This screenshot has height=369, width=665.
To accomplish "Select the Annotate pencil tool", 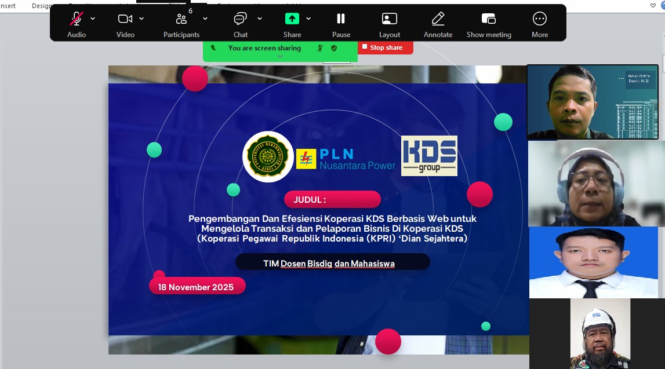I will (x=438, y=19).
